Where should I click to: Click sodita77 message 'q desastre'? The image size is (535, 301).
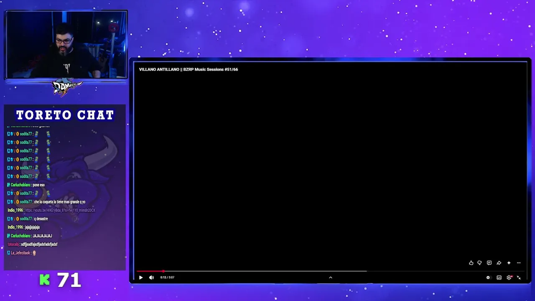coord(41,219)
